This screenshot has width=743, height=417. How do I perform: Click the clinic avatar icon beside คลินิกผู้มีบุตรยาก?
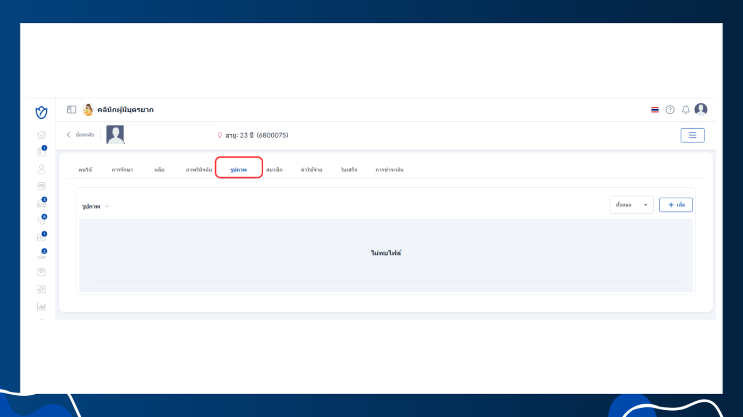pos(88,110)
